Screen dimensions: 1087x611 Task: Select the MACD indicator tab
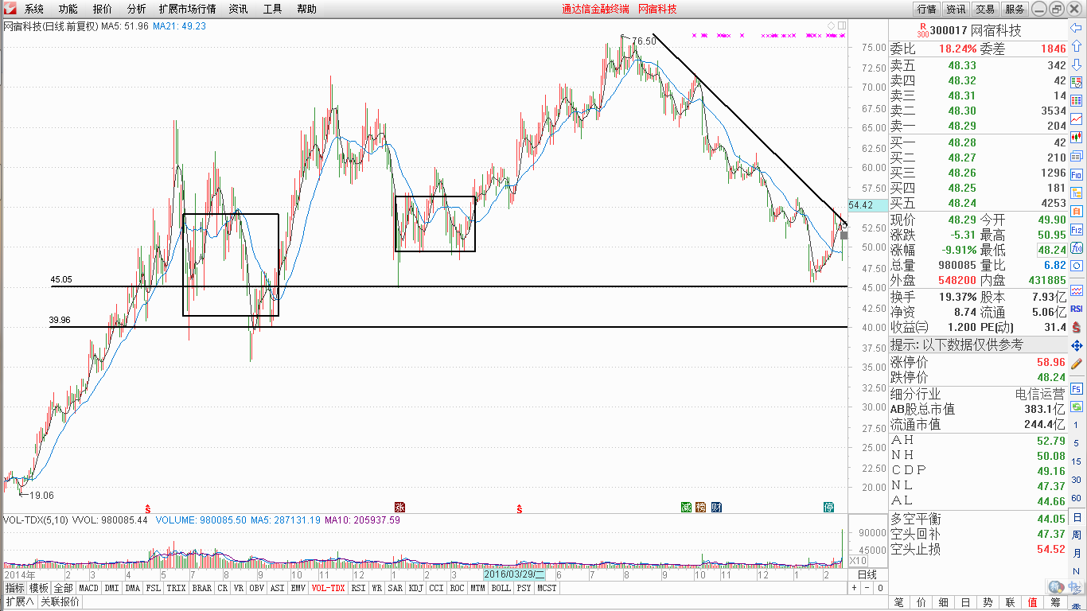[89, 588]
